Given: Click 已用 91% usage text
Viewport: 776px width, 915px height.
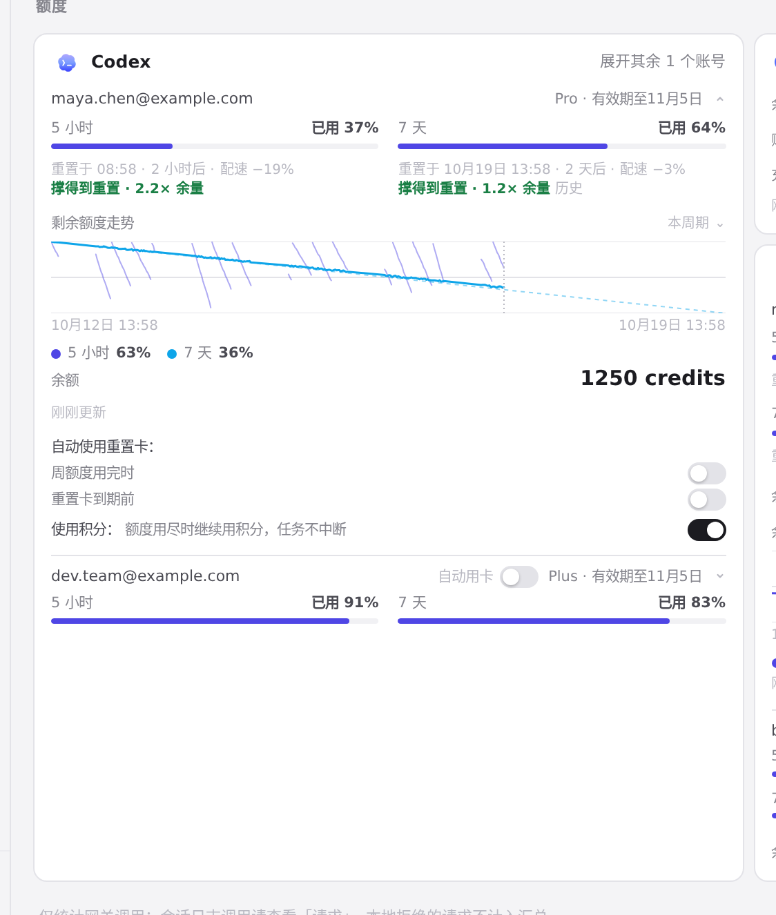Looking at the screenshot, I should [345, 602].
